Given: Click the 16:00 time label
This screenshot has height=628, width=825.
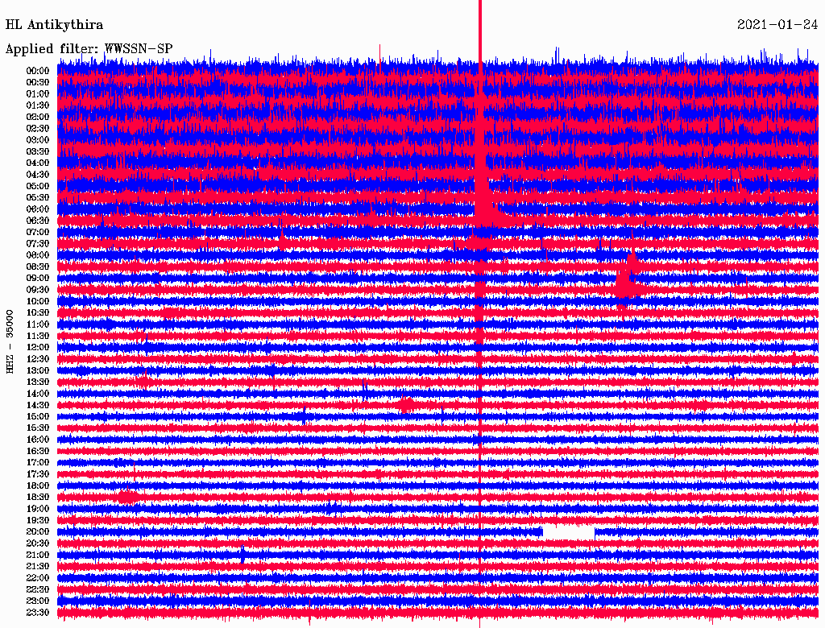Looking at the screenshot, I should [38, 440].
